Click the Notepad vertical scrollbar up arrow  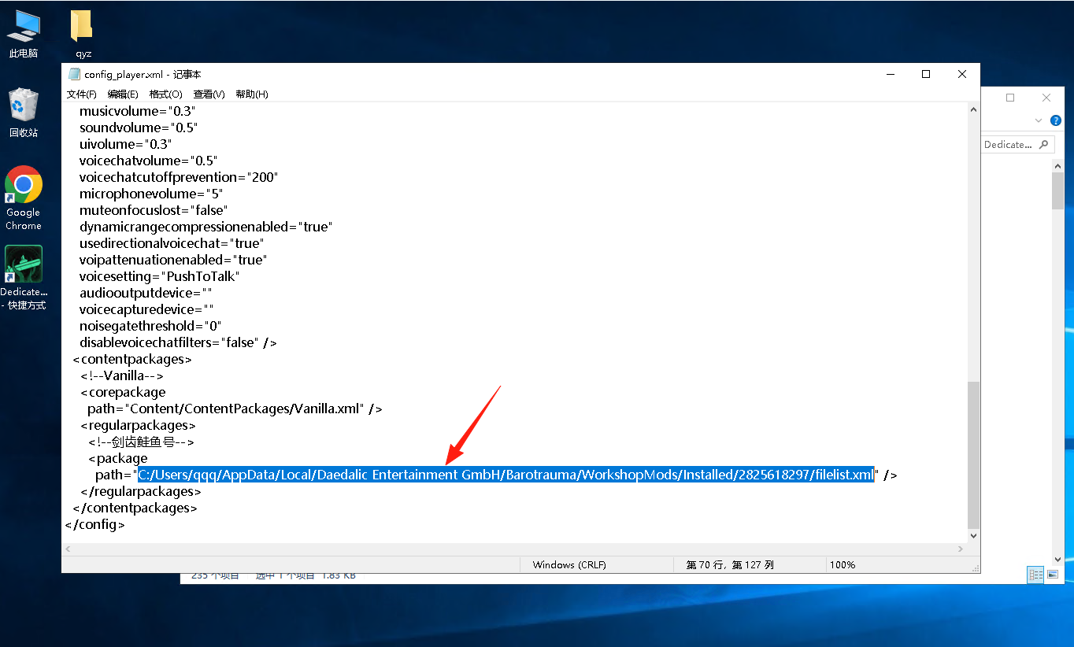(x=974, y=109)
